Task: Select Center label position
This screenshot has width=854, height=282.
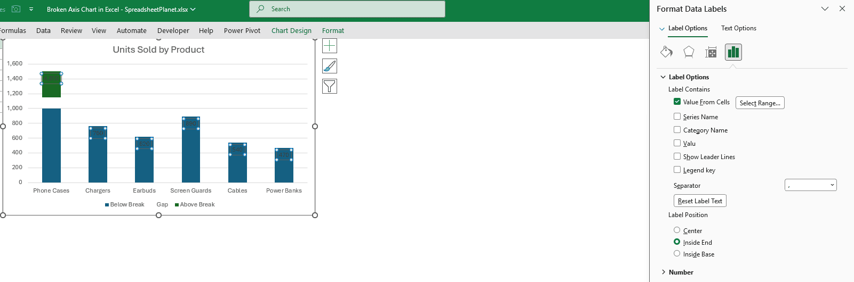Action: tap(677, 230)
